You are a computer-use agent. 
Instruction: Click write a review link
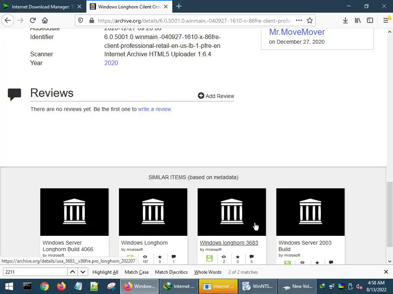click(x=154, y=109)
